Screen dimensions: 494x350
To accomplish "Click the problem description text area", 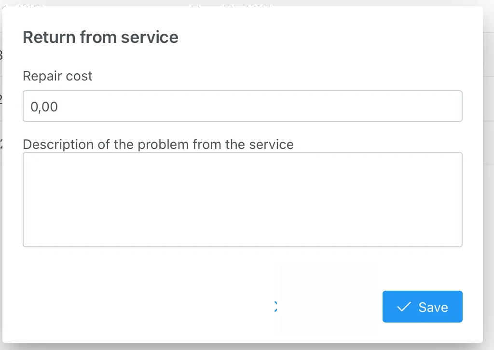I will coord(242,200).
